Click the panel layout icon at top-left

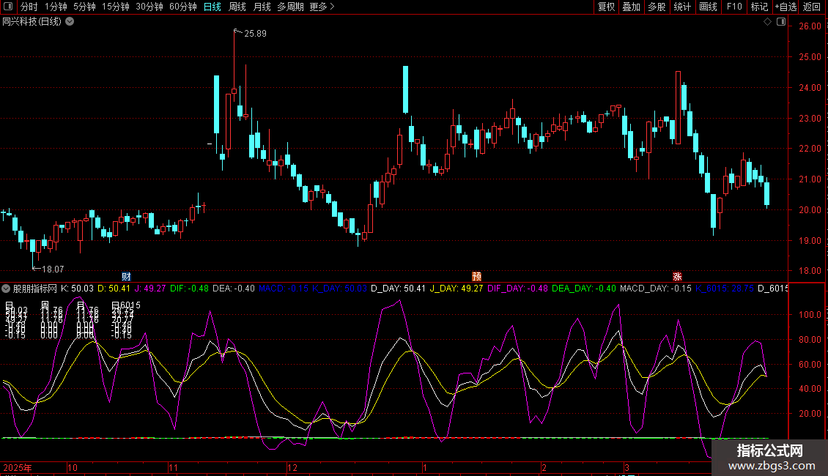(x=9, y=7)
